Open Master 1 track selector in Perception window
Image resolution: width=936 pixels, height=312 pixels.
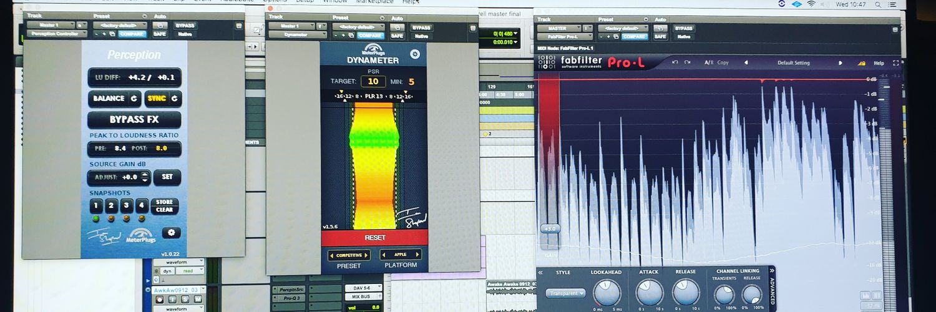[51, 26]
